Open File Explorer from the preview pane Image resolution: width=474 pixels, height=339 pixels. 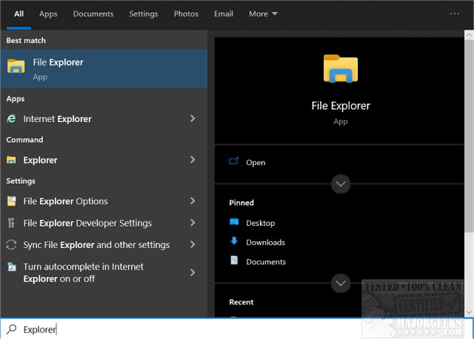[x=256, y=163]
